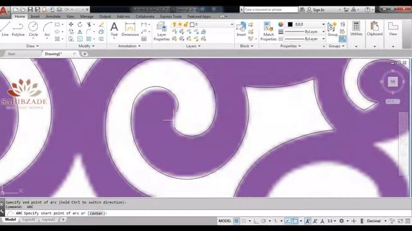Toggle annotation objects visibility in status bar
This screenshot has width=412, height=231.
[x=308, y=221]
